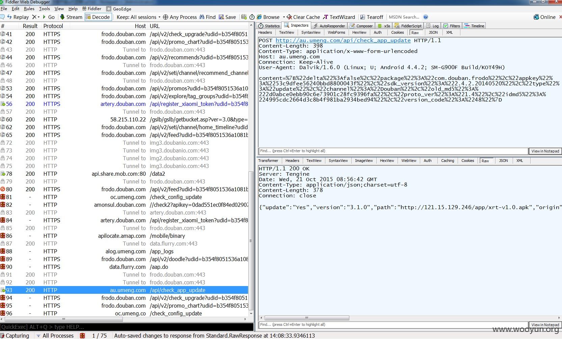Click Clear Cache
Screen dimensions: 562x339
pyautogui.click(x=303, y=17)
